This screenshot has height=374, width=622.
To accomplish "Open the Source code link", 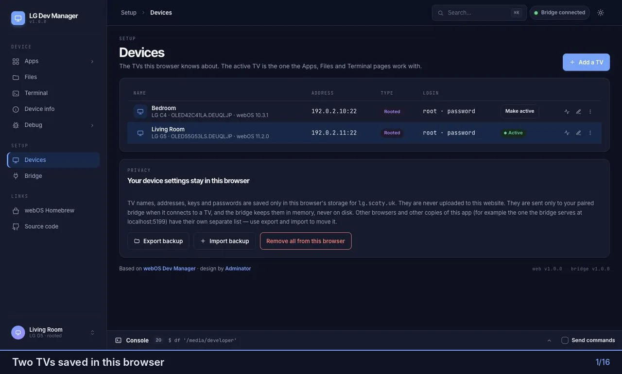I will pos(53,226).
